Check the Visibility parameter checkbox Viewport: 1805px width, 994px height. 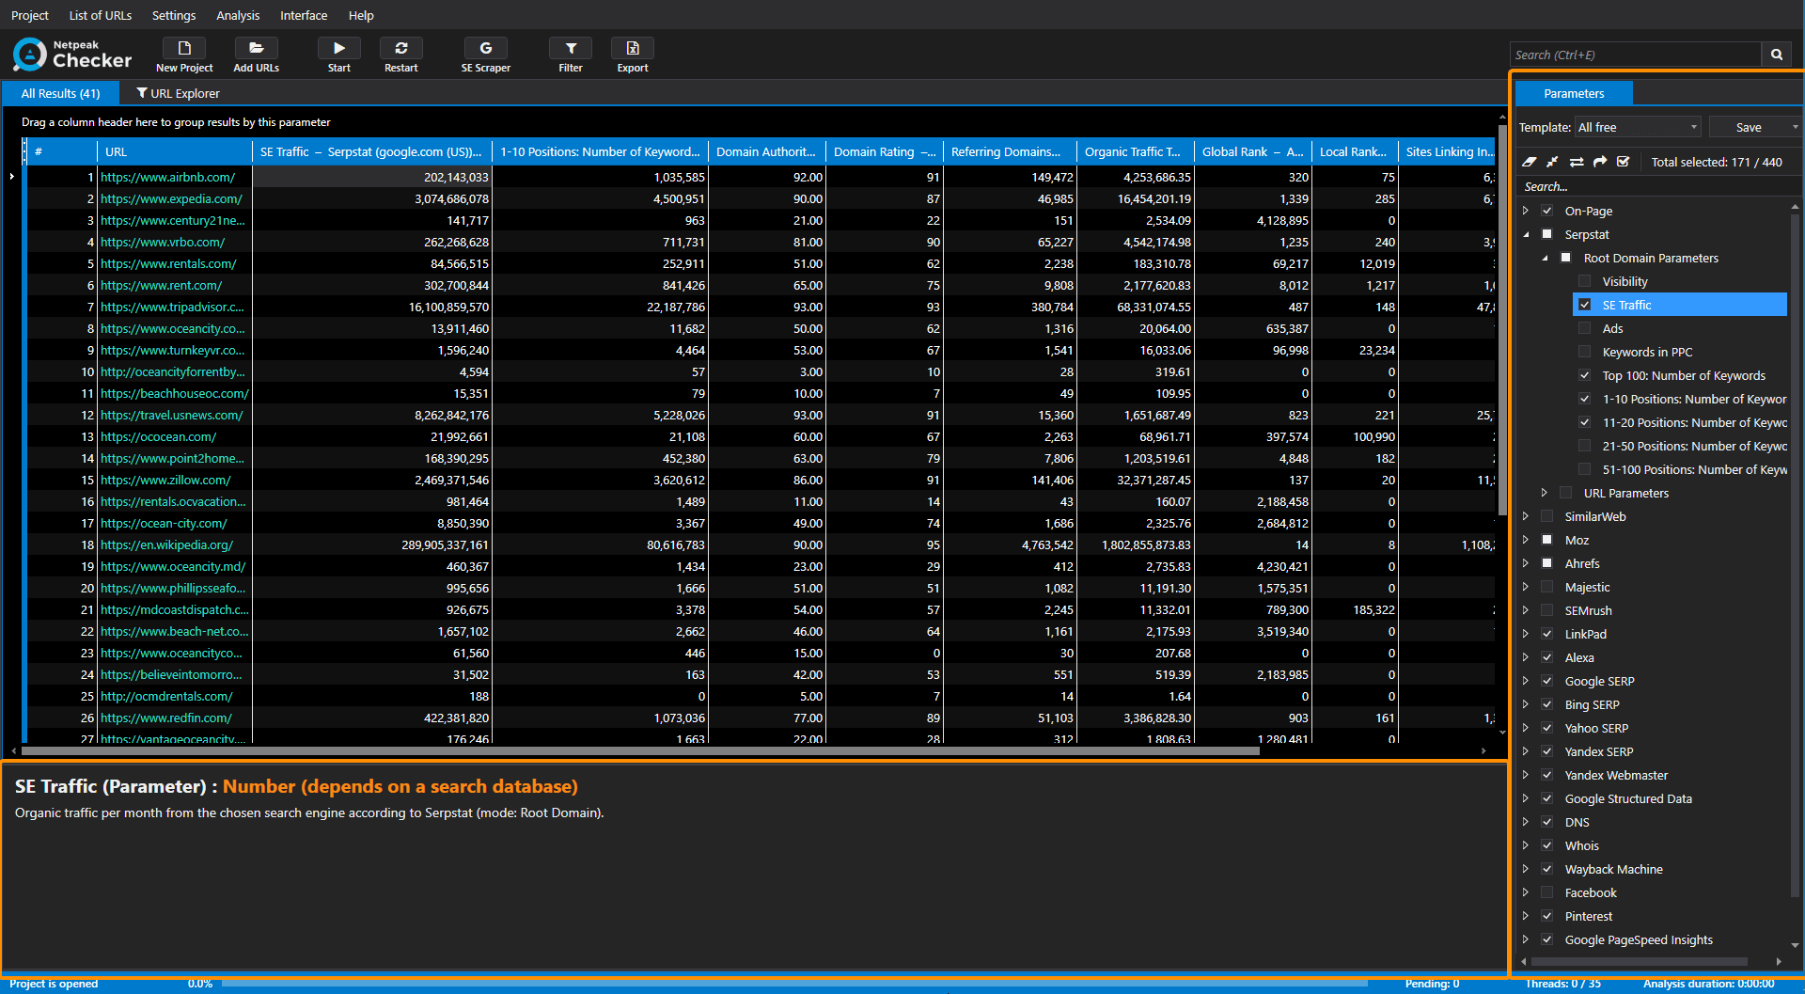(1585, 281)
